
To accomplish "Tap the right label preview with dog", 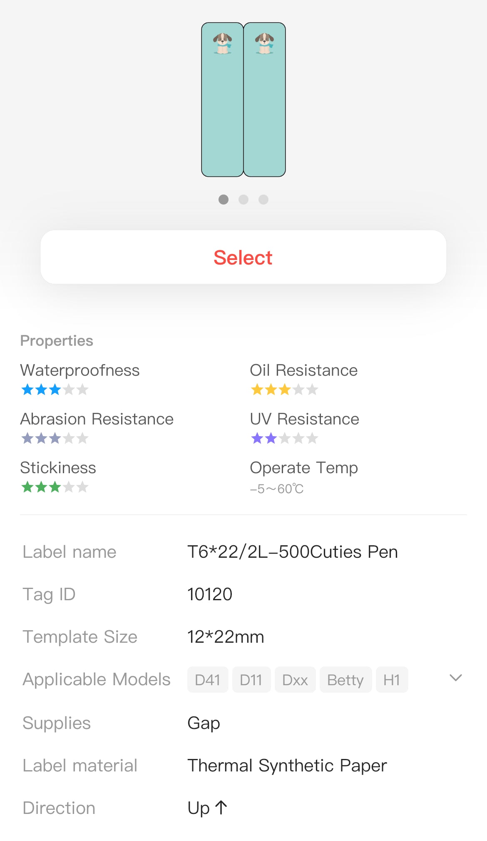I will click(265, 100).
